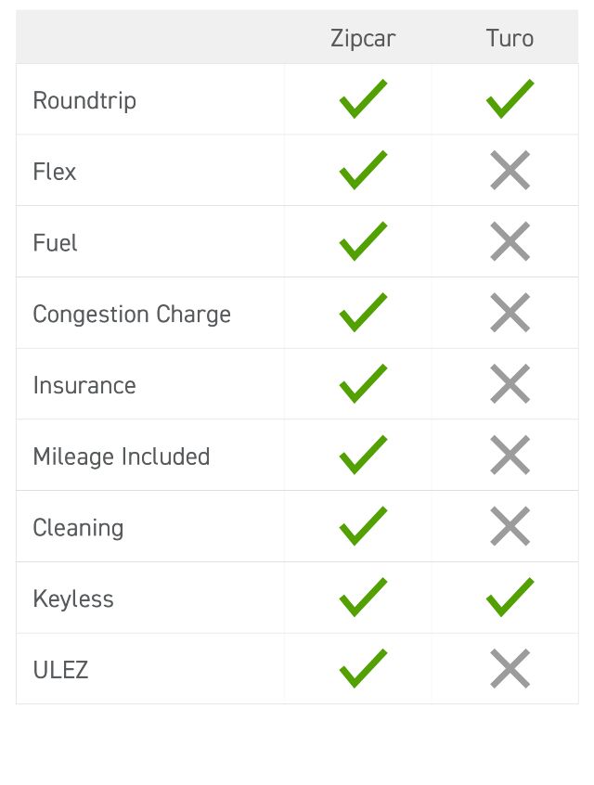Image resolution: width=594 pixels, height=785 pixels.
Task: Click the Mileage Included label
Action: 122,457
